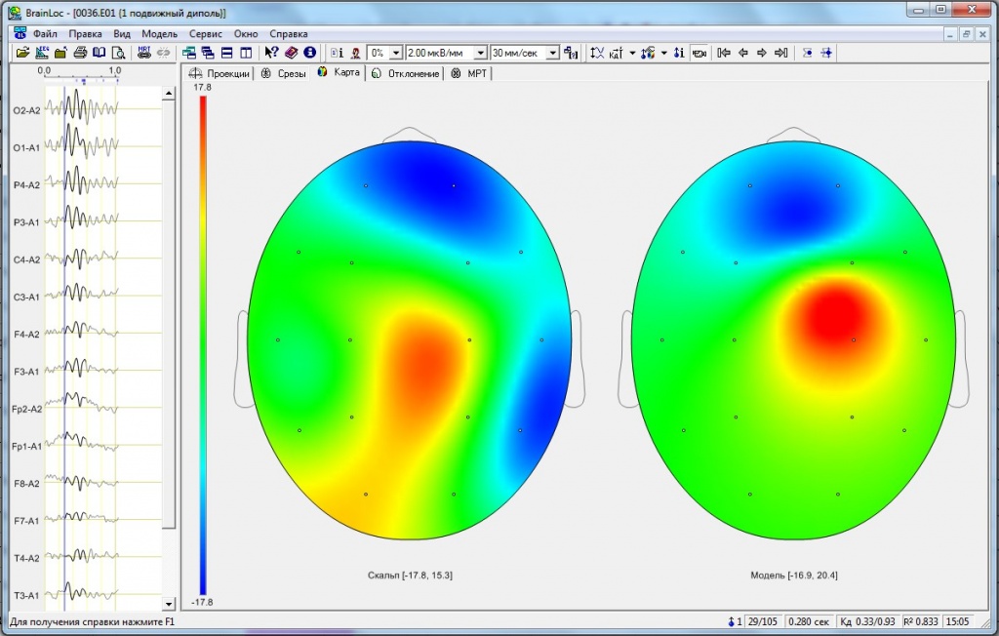Open the Вид menu
999x636 pixels.
(122, 34)
